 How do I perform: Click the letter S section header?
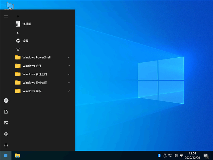click(18, 33)
